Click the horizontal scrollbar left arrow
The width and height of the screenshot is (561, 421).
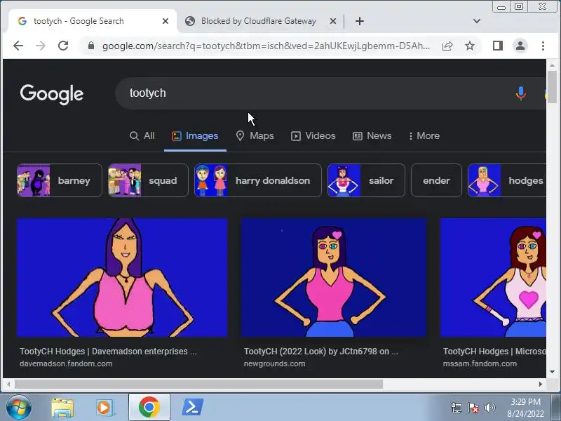[x=8, y=384]
